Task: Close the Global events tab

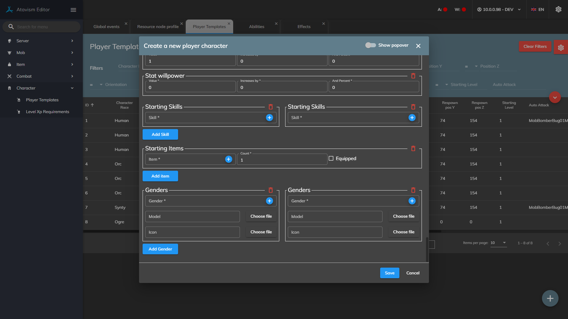Action: 126,24
